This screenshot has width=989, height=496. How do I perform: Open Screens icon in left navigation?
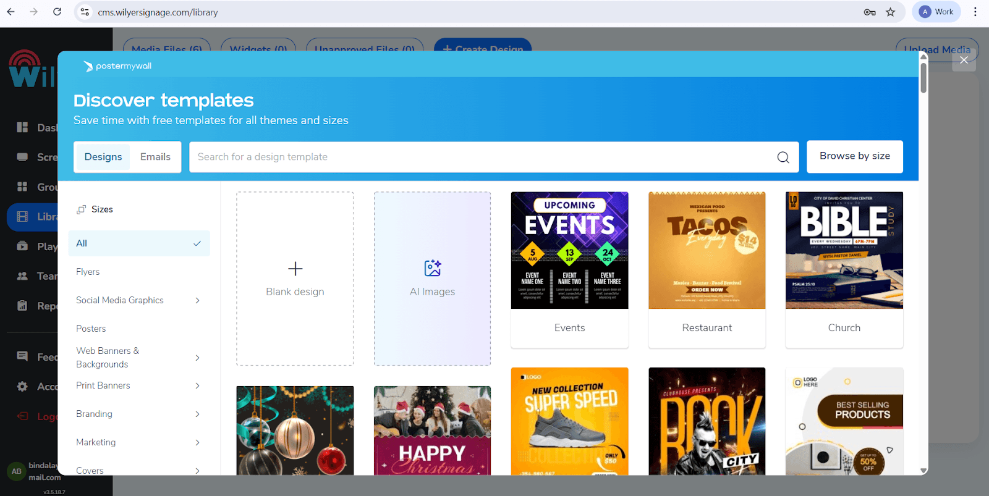(22, 157)
